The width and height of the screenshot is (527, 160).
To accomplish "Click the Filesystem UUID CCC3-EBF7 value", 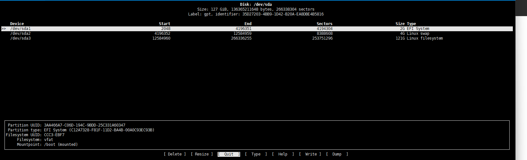I will click(54, 135).
